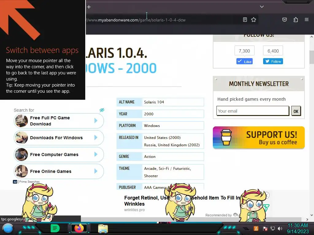
Task: Open the Firefox hamburger menu
Action: coord(306,20)
